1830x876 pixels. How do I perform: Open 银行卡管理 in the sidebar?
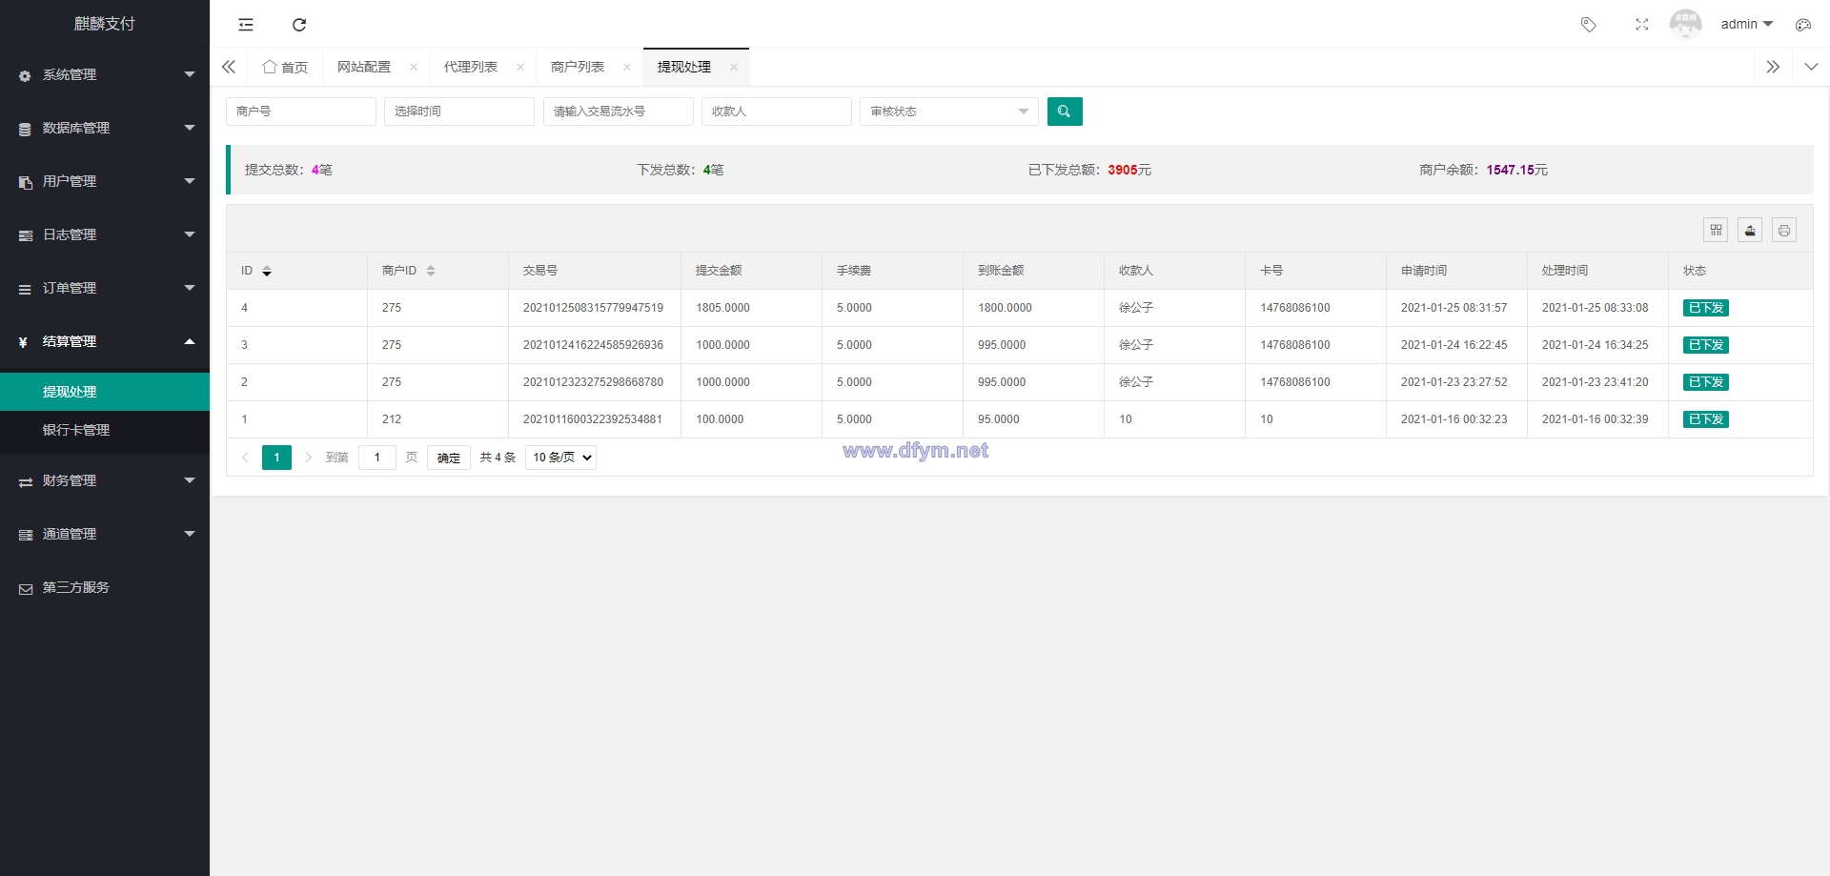click(x=105, y=430)
